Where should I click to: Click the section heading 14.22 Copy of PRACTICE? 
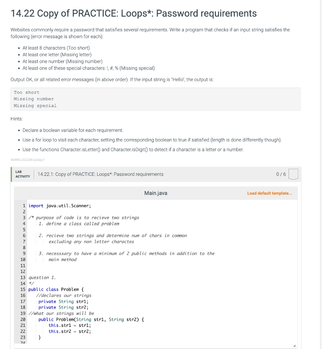tap(133, 13)
